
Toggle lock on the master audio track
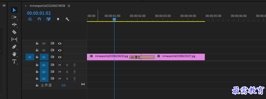point(37,85)
